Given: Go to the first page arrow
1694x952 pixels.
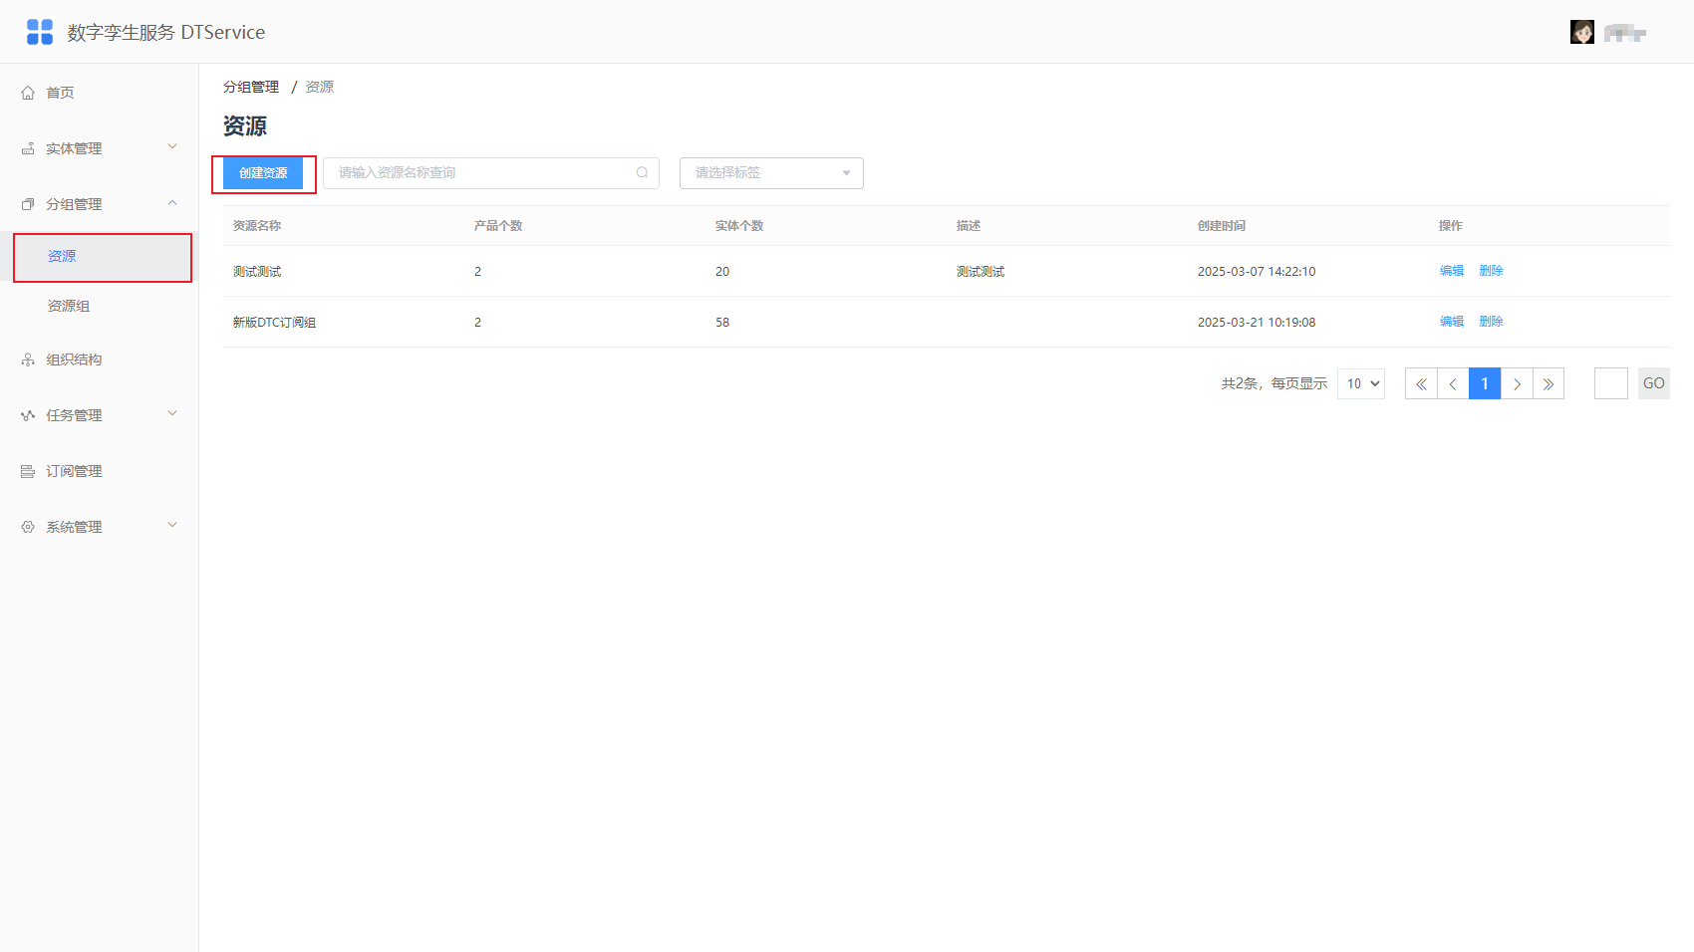Looking at the screenshot, I should coord(1421,383).
